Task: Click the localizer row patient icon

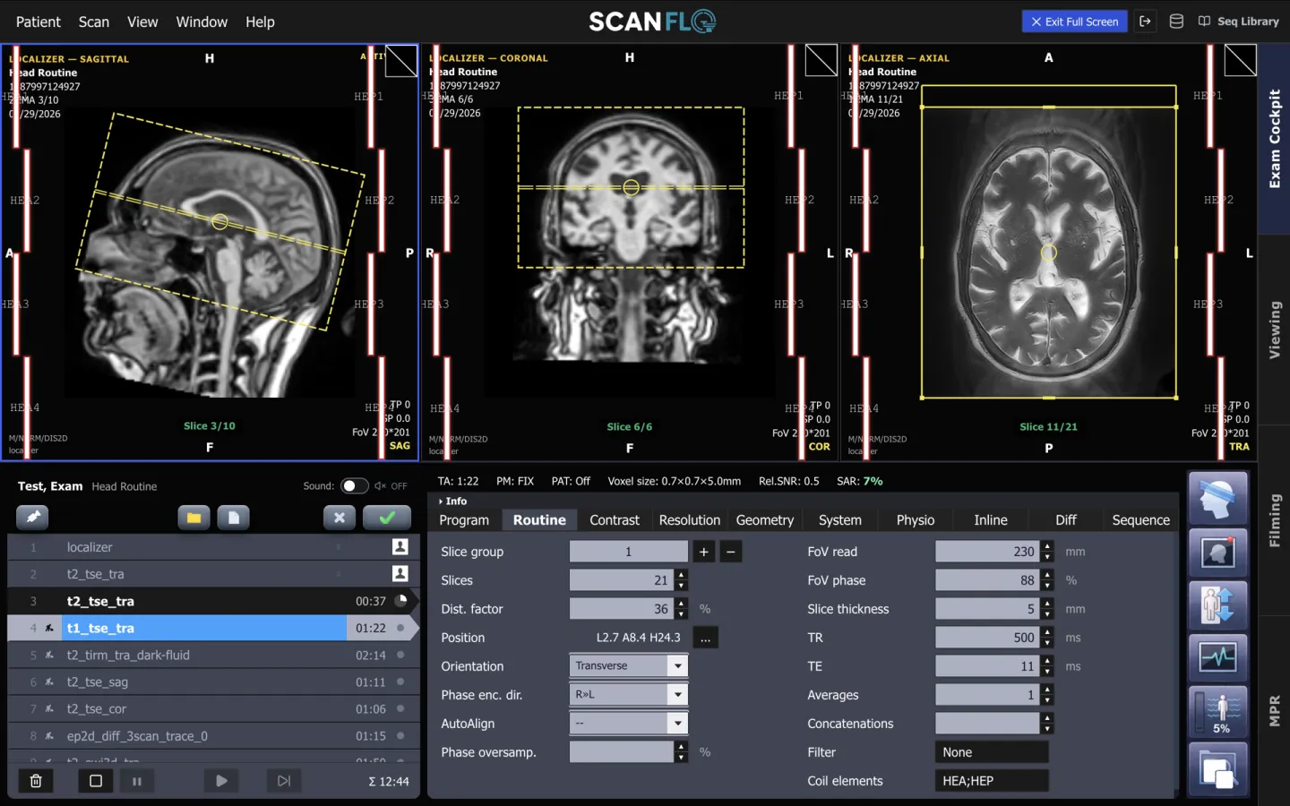Action: tap(400, 546)
